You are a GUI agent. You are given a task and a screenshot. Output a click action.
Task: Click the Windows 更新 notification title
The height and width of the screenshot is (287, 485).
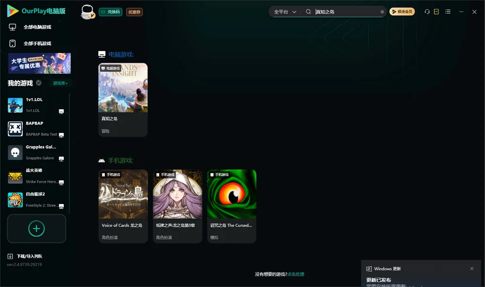[388, 269]
